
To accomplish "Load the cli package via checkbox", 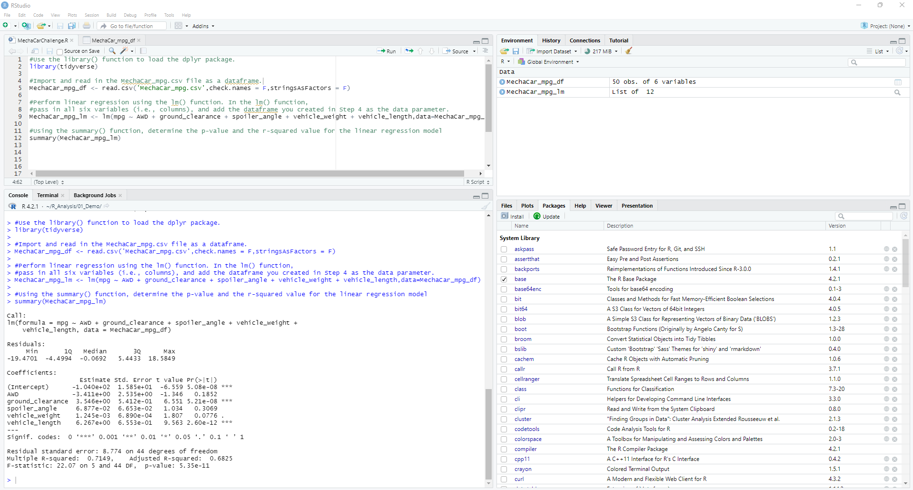I will 504,399.
